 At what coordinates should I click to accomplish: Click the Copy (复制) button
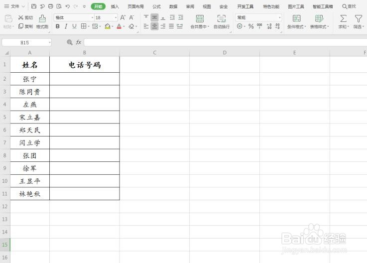pos(25,26)
